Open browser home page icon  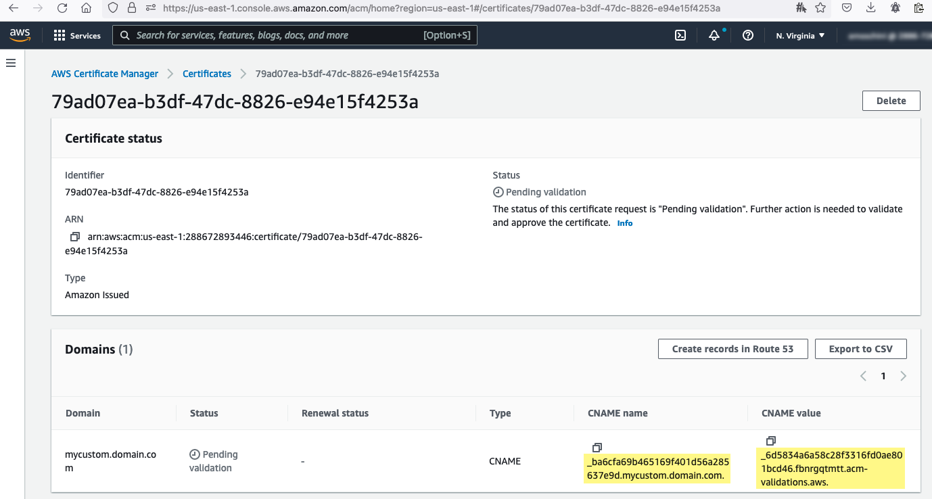pos(86,8)
